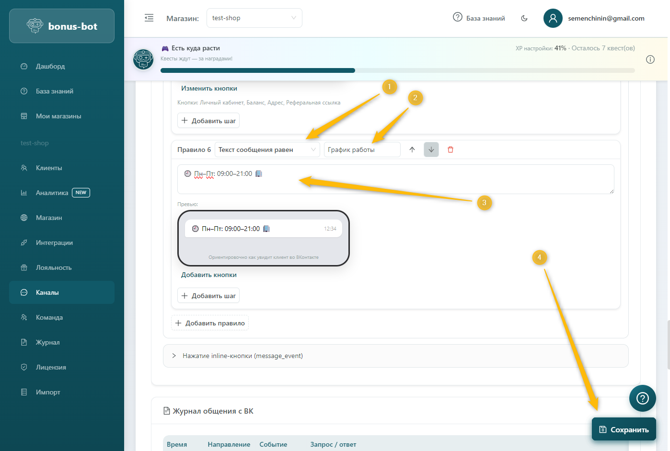This screenshot has width=670, height=451.
Task: Click the Направление column header
Action: [229, 444]
